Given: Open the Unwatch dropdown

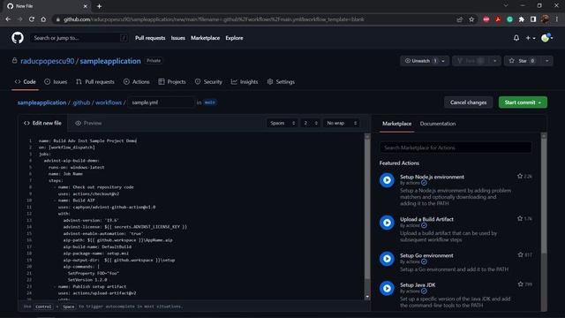Looking at the screenshot, I should pyautogui.click(x=425, y=61).
